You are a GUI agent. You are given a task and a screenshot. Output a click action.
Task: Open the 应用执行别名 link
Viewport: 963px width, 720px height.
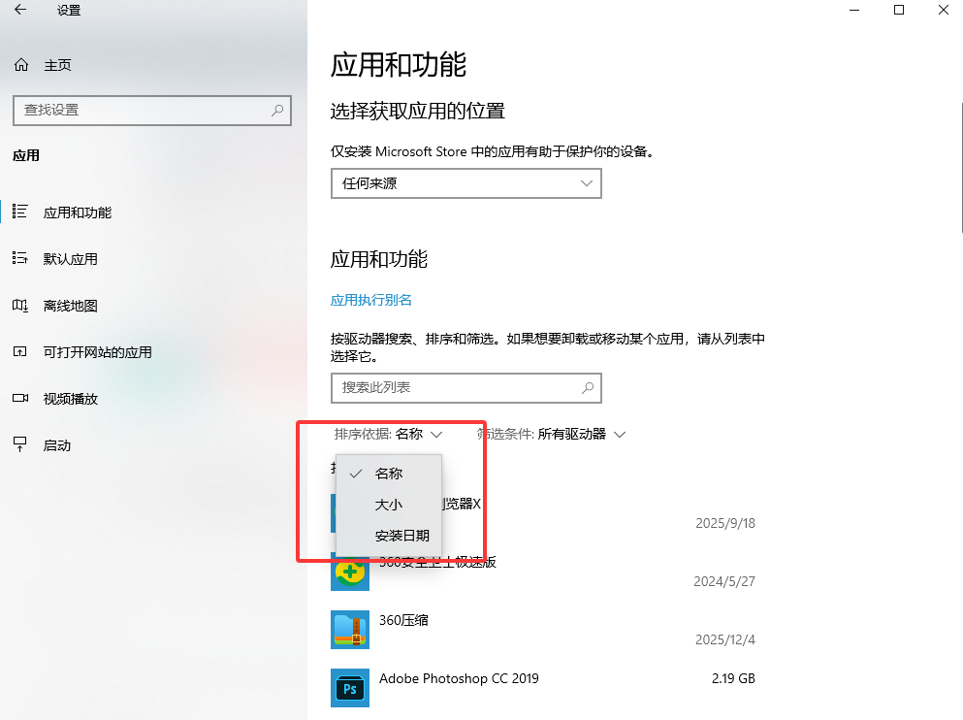[369, 301]
